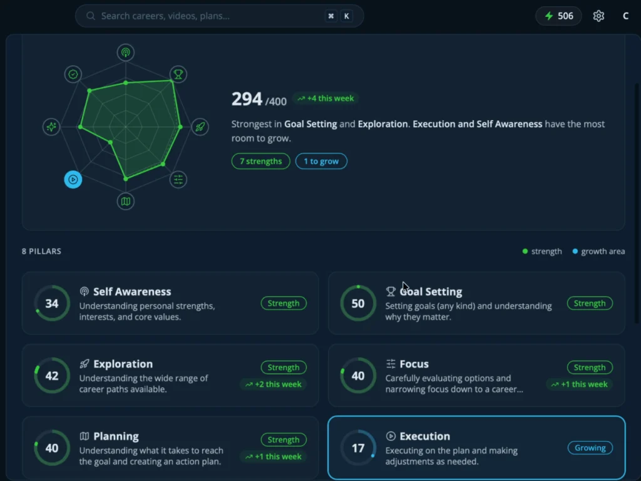641x481 pixels.
Task: Click the growth area legend entry
Action: (x=598, y=251)
